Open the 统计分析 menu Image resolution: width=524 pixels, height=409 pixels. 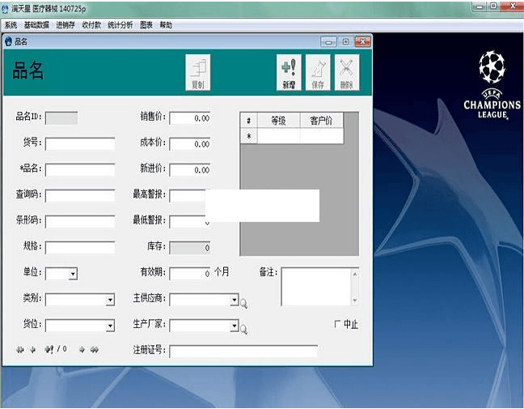point(120,25)
